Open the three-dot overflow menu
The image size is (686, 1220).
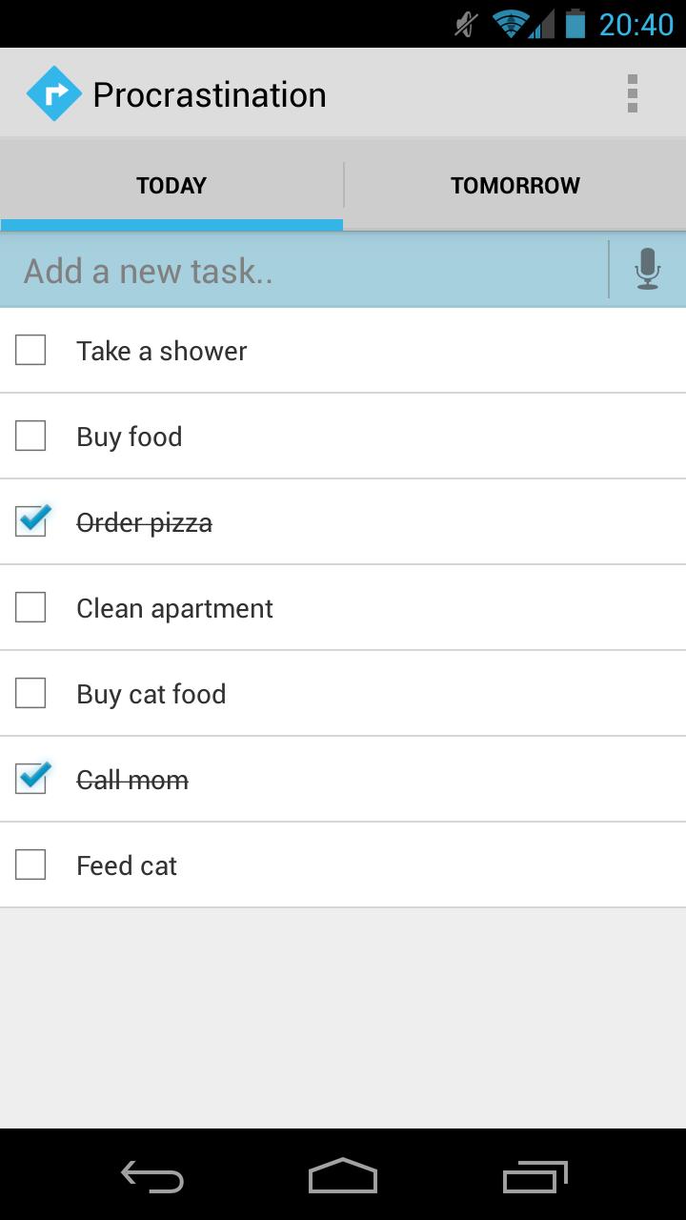pyautogui.click(x=632, y=93)
